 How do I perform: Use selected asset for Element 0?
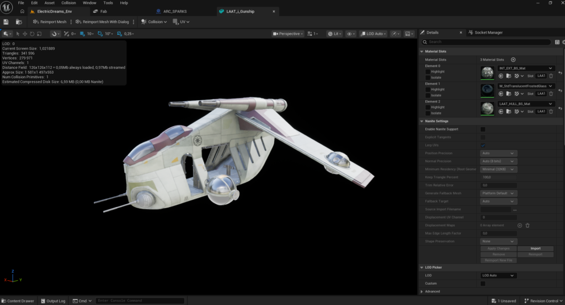click(501, 76)
